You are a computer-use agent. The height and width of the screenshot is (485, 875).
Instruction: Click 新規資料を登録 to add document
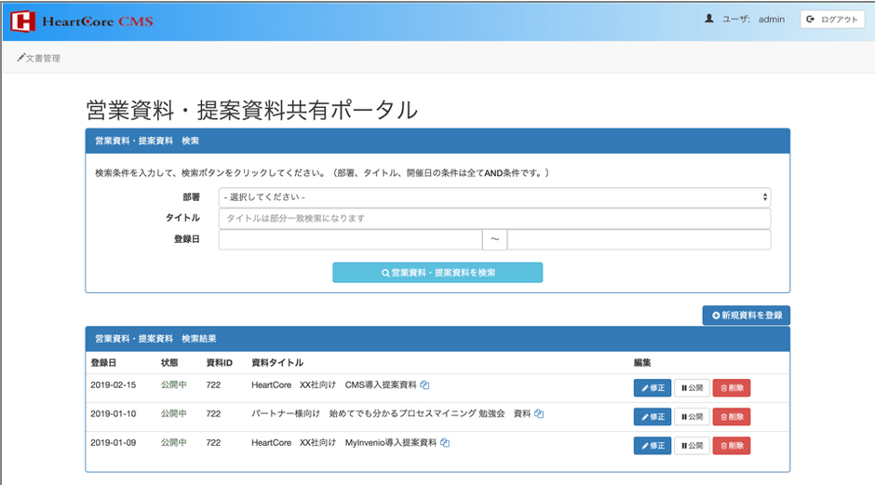point(746,316)
